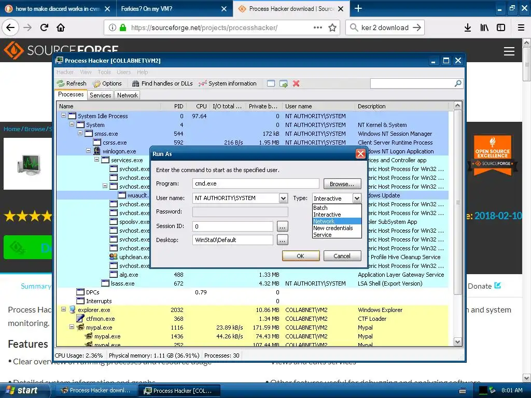Click the search magnifier in Process Hacker

457,83
